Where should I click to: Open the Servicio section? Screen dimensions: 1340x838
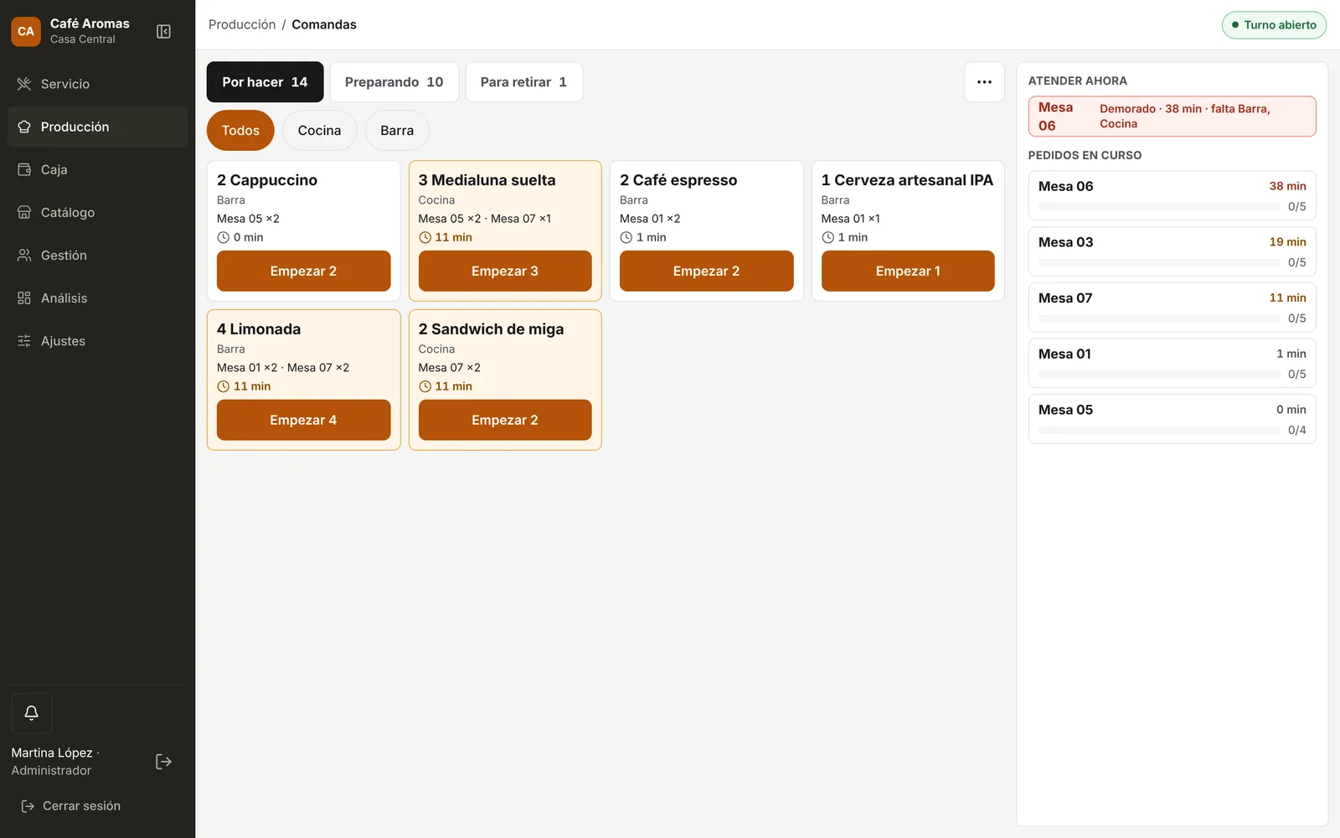[x=97, y=84]
